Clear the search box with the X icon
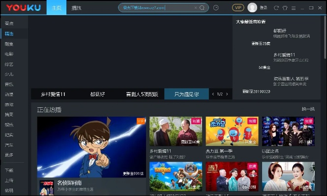This screenshot has height=196, width=327. coord(195,8)
